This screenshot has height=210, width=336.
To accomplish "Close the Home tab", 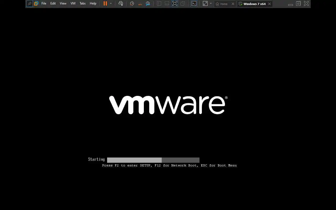I will pyautogui.click(x=233, y=4).
